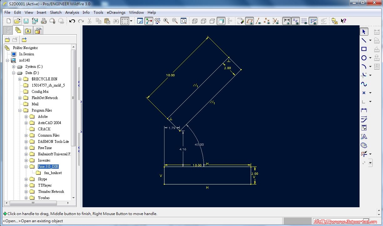The width and height of the screenshot is (383, 226).
Task: Toggle the Shading display mode
Action: [x=221, y=21]
